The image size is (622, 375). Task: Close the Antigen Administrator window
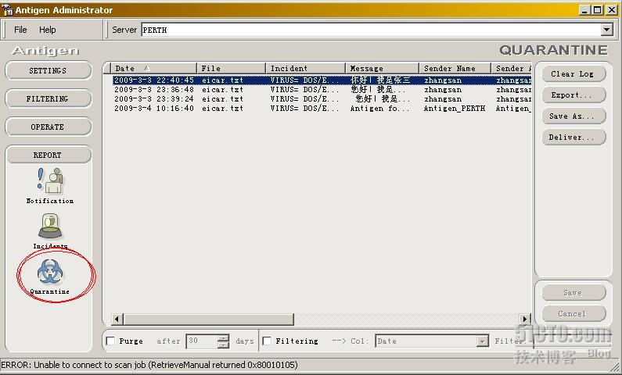(x=612, y=10)
